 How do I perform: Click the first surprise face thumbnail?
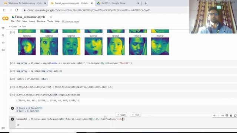49,46
